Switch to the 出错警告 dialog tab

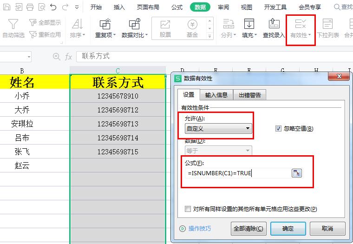250,95
